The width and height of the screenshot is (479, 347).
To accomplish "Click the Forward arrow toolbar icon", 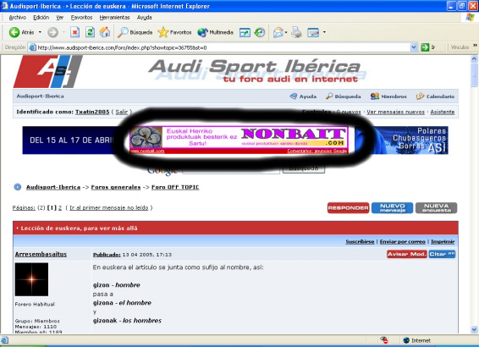I will point(52,32).
